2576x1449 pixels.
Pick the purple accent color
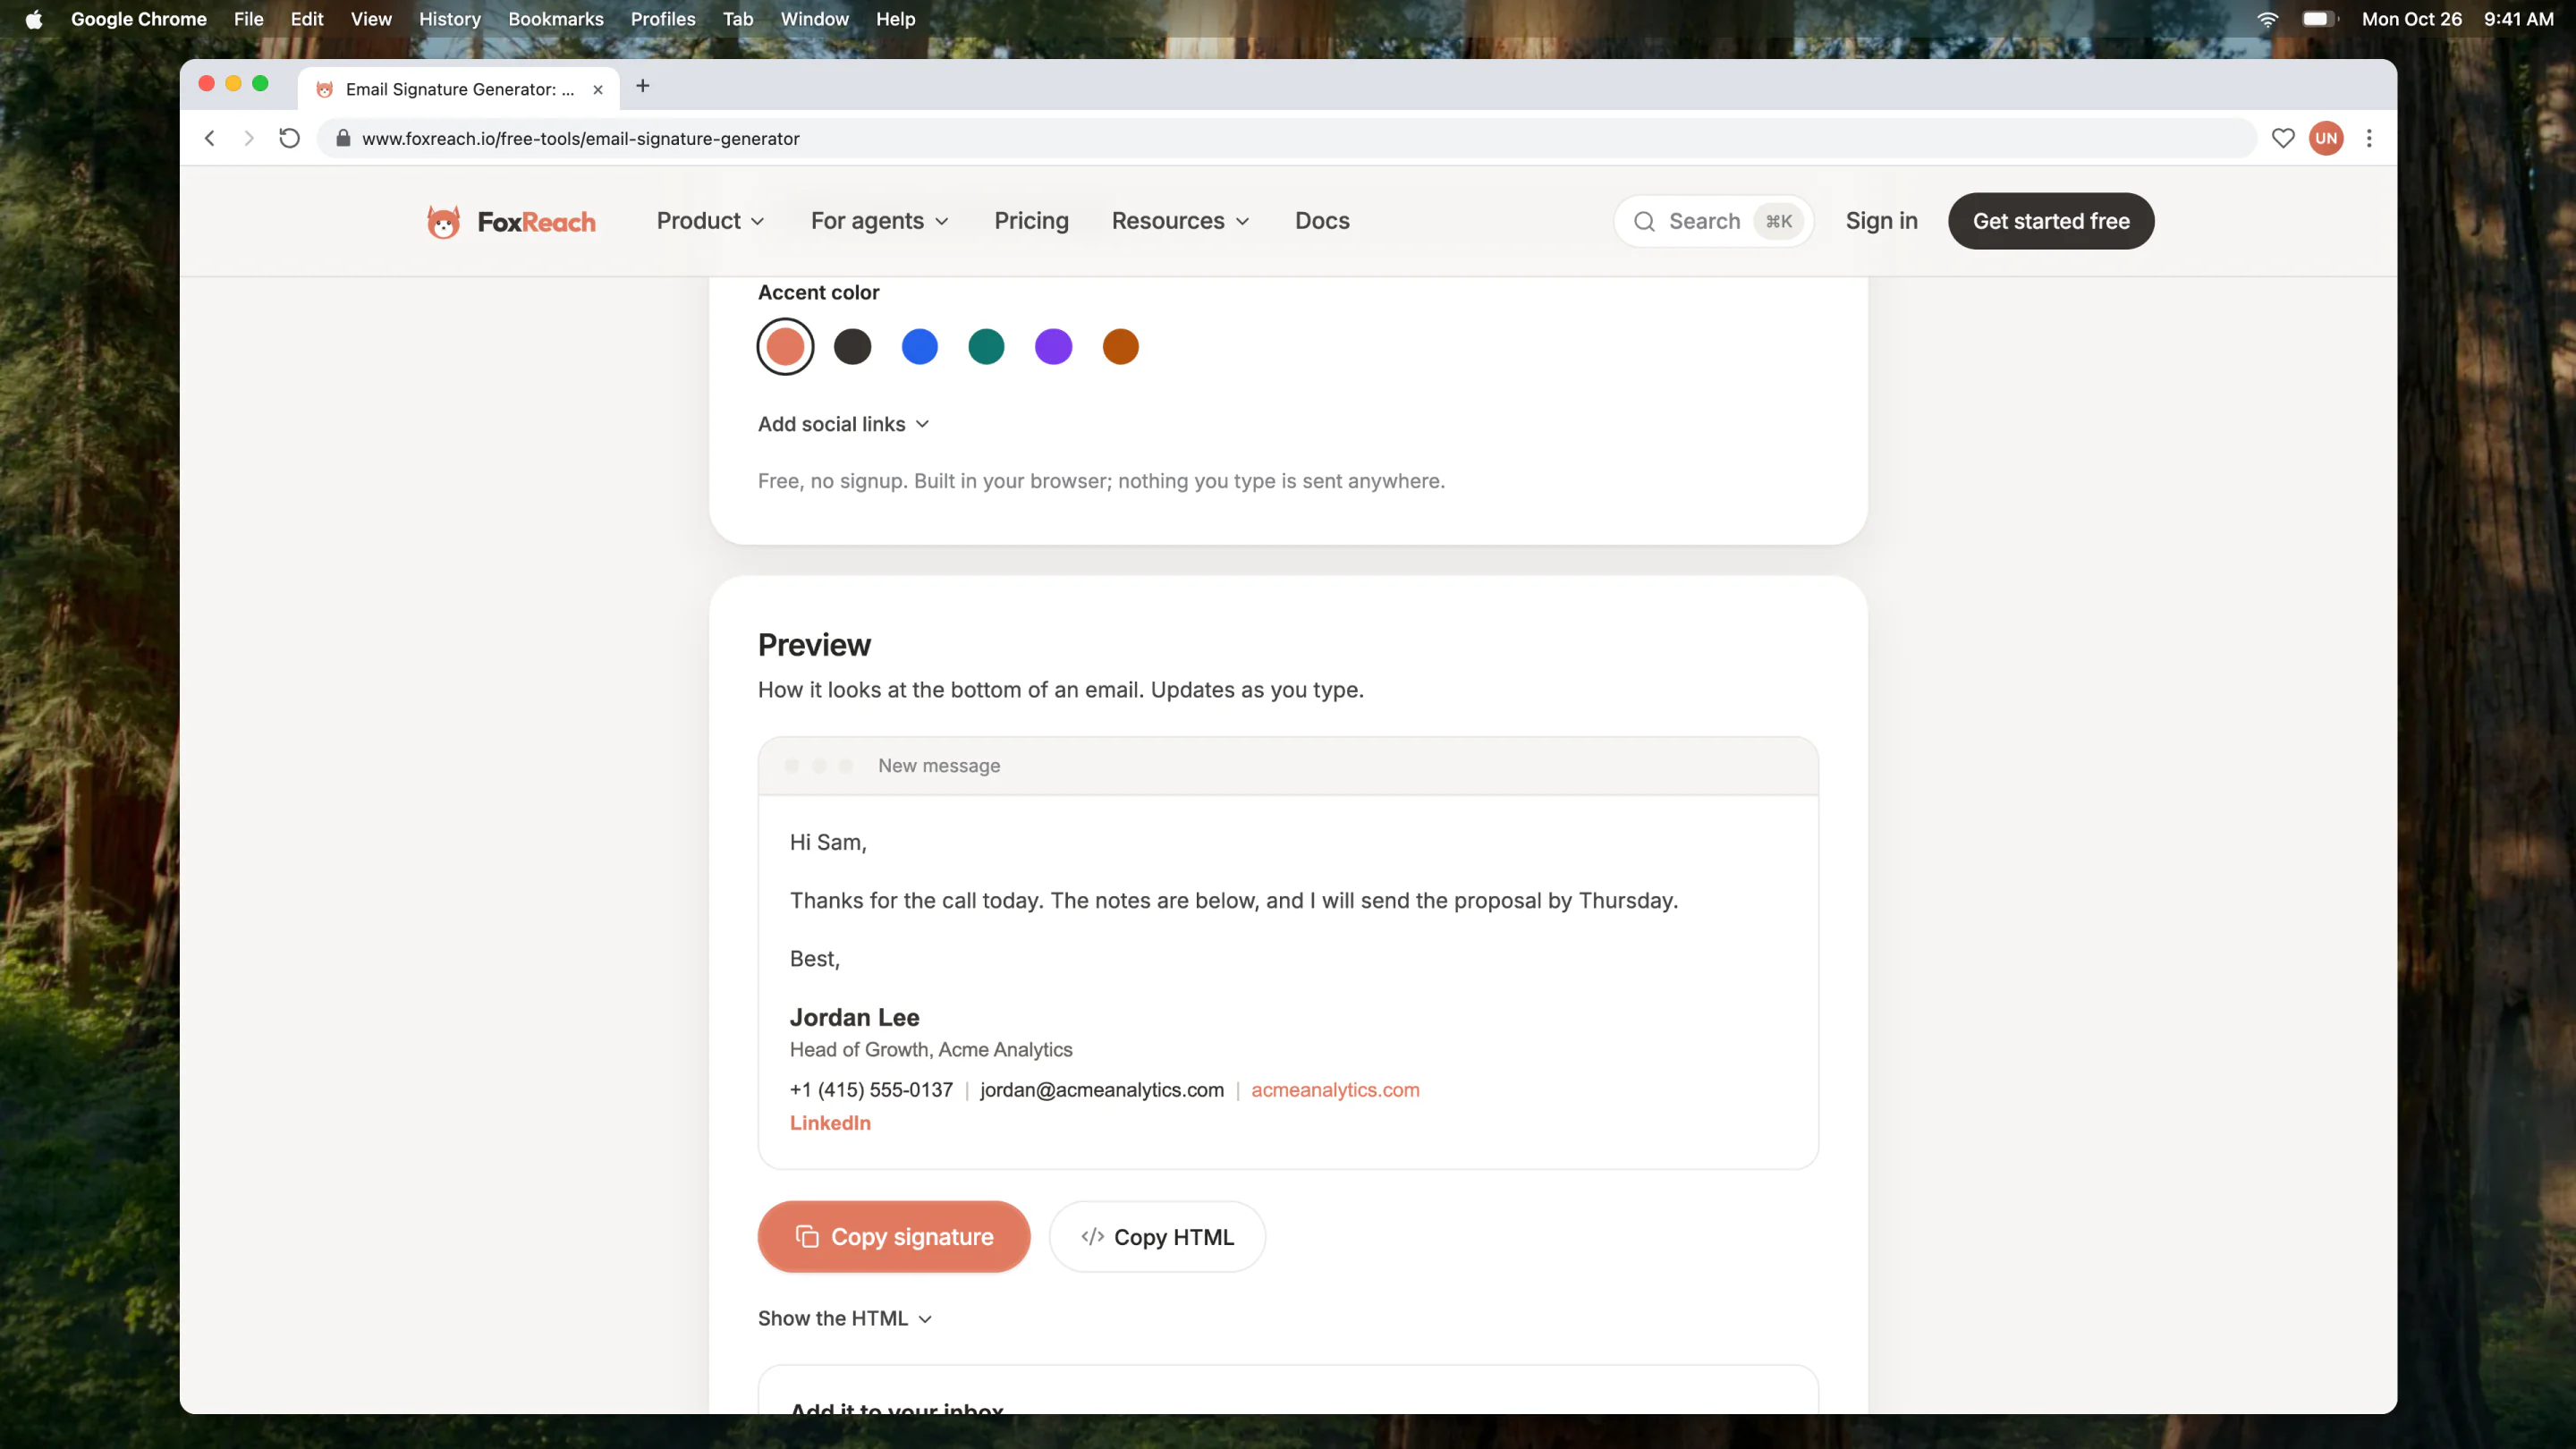point(1053,347)
